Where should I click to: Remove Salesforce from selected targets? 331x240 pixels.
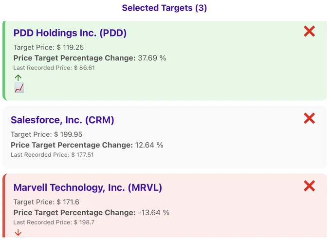309,118
